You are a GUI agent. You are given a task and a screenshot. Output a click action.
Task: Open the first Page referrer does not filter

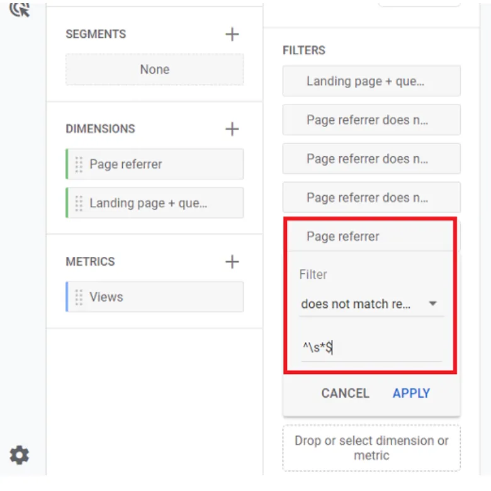(x=371, y=120)
